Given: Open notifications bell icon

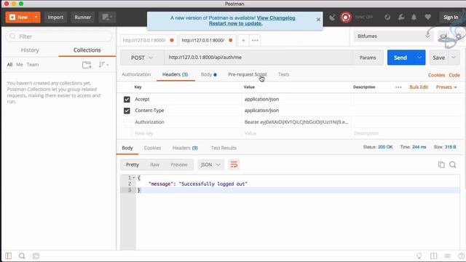Looking at the screenshot, I should (x=414, y=17).
